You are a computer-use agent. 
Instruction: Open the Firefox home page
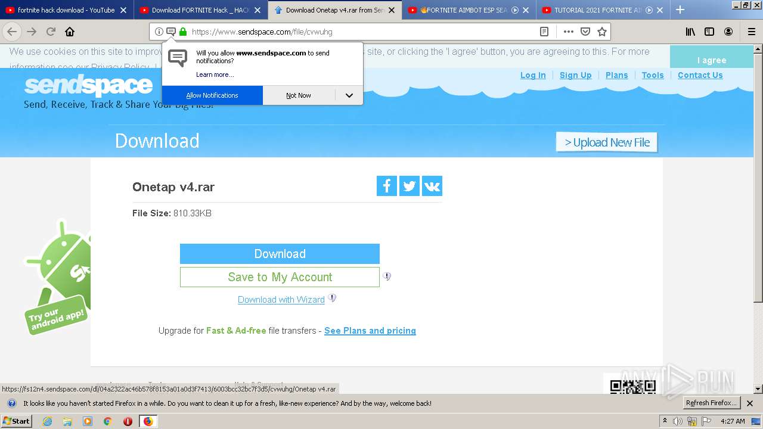[x=70, y=32]
